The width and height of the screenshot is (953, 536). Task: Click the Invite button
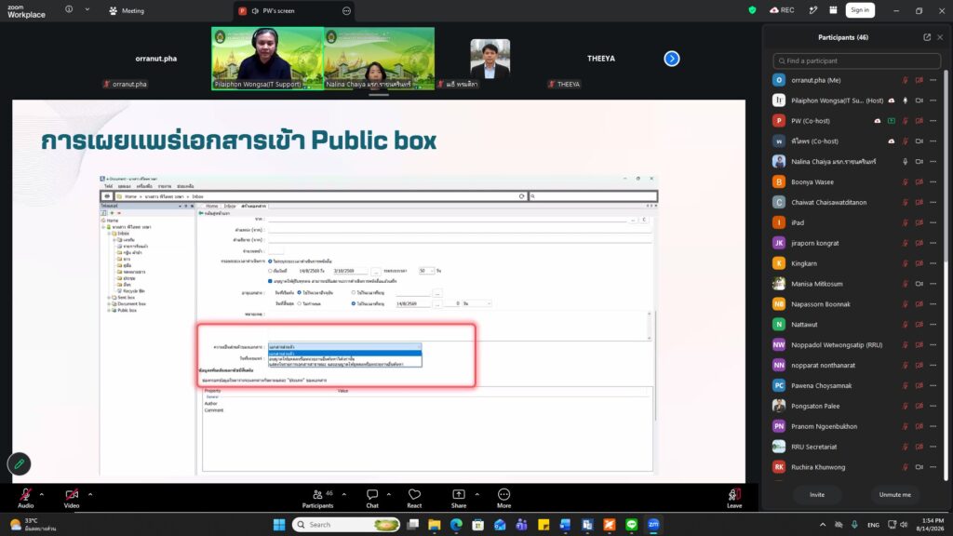point(817,495)
